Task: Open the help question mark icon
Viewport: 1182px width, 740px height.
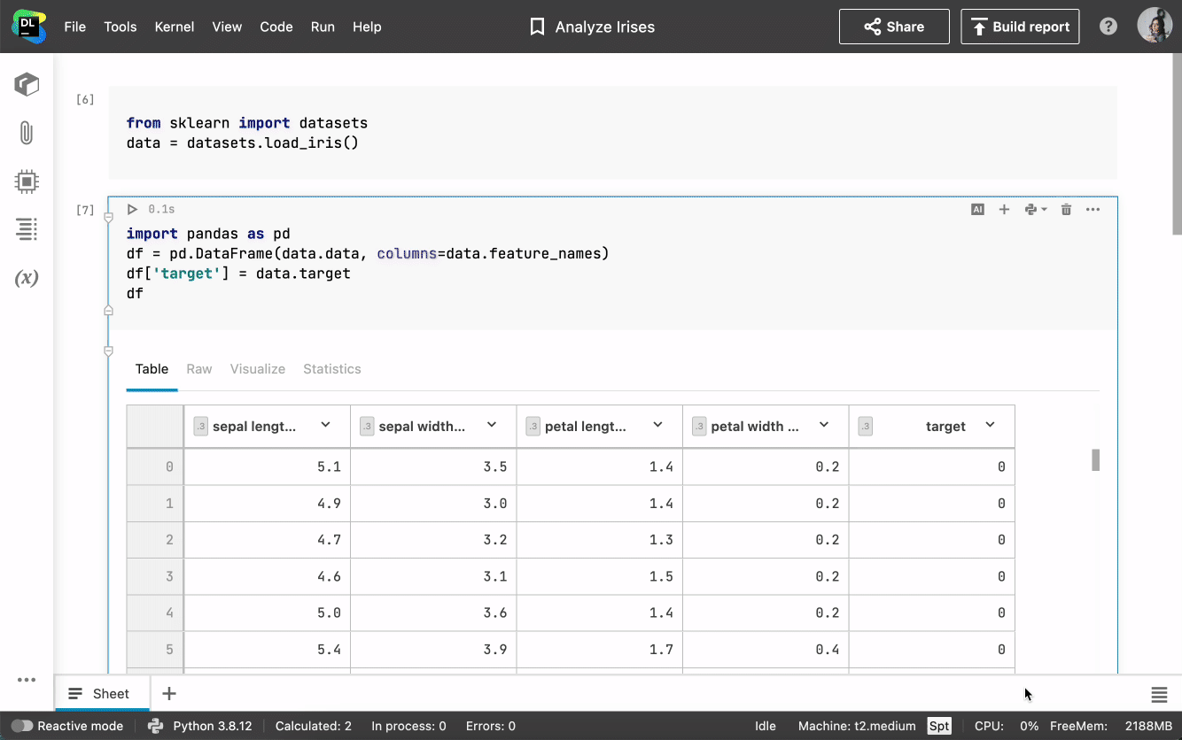Action: (x=1108, y=27)
